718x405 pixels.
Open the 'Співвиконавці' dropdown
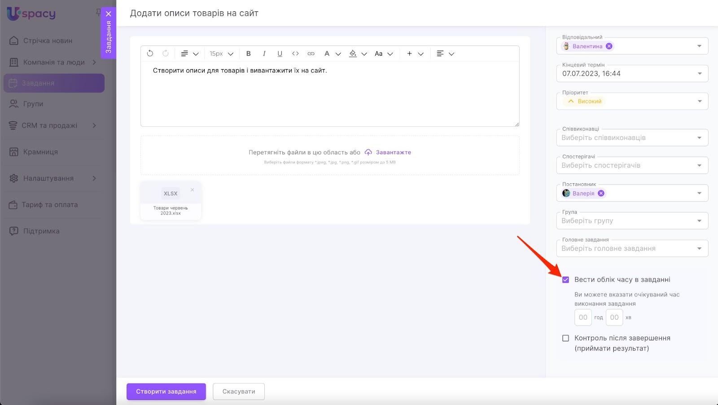point(632,138)
